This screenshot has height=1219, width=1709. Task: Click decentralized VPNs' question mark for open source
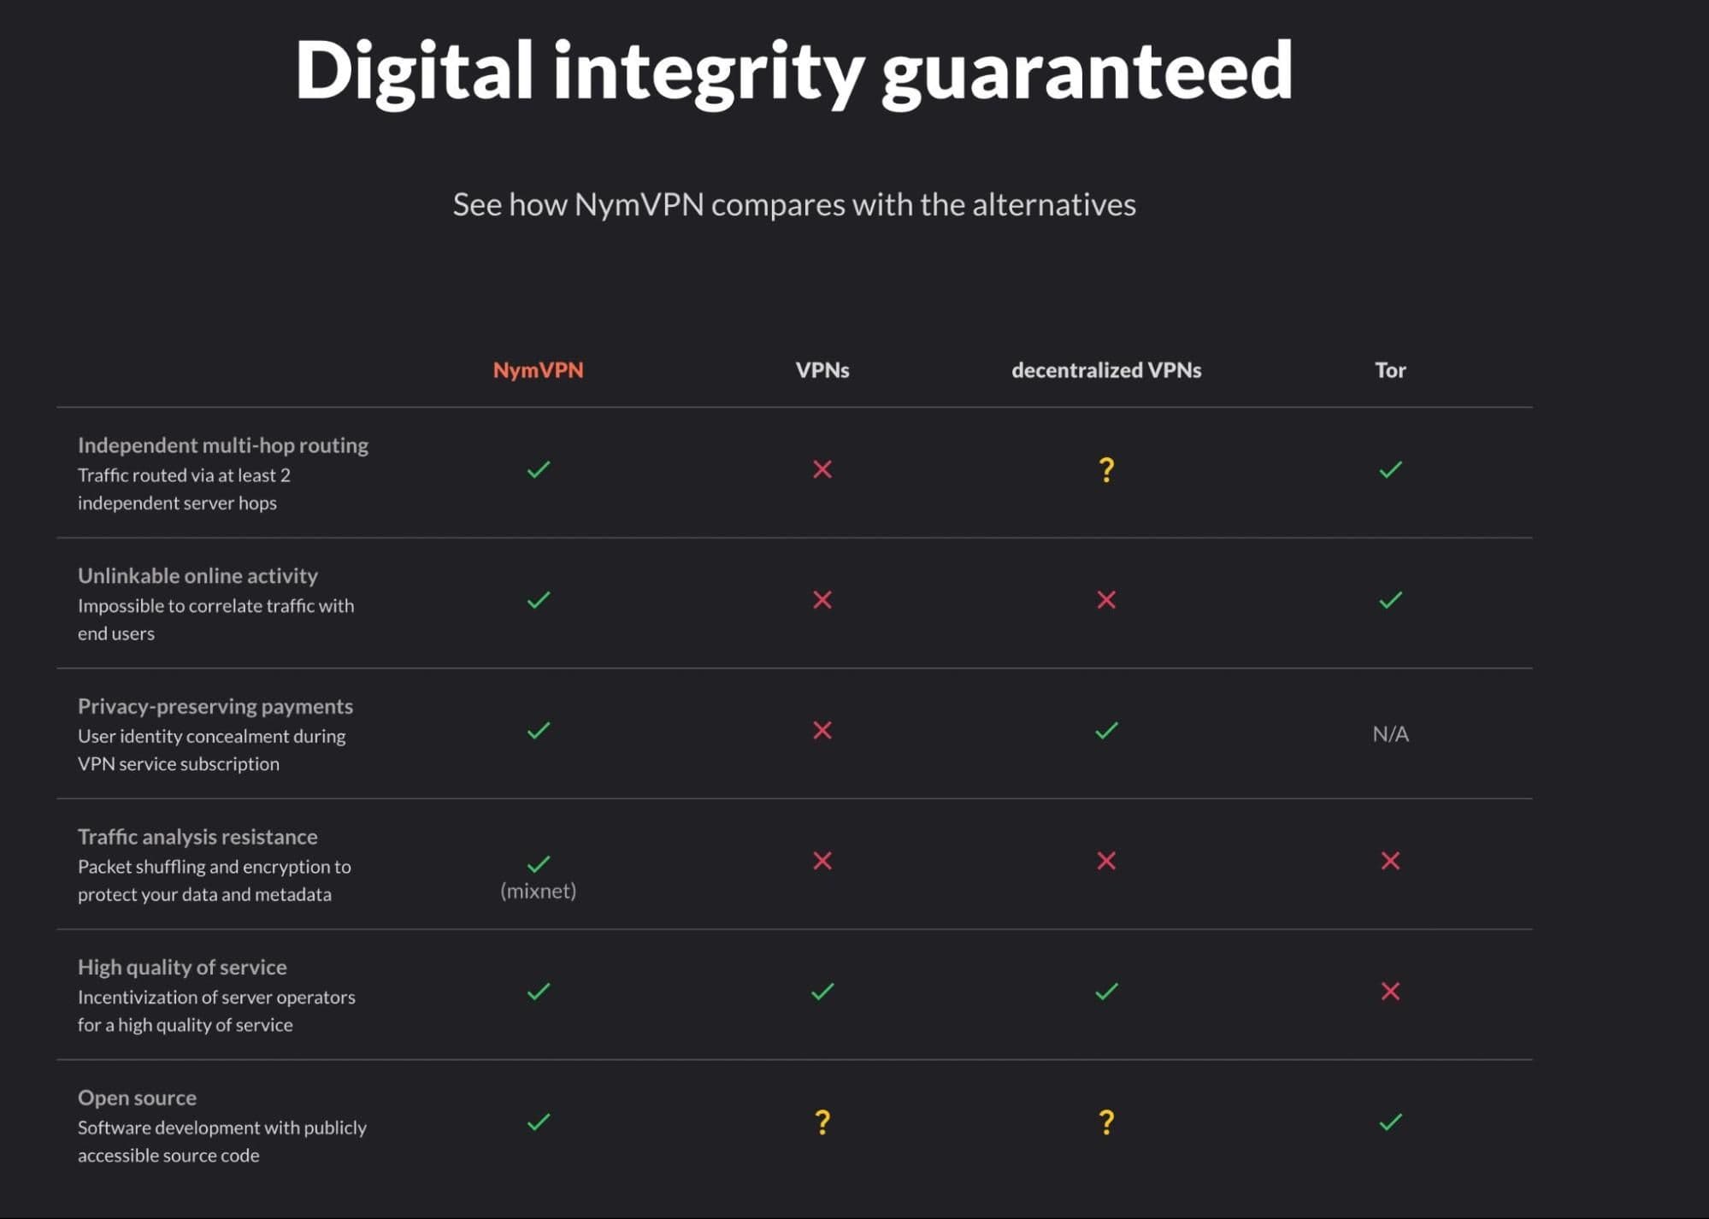coord(1106,1122)
